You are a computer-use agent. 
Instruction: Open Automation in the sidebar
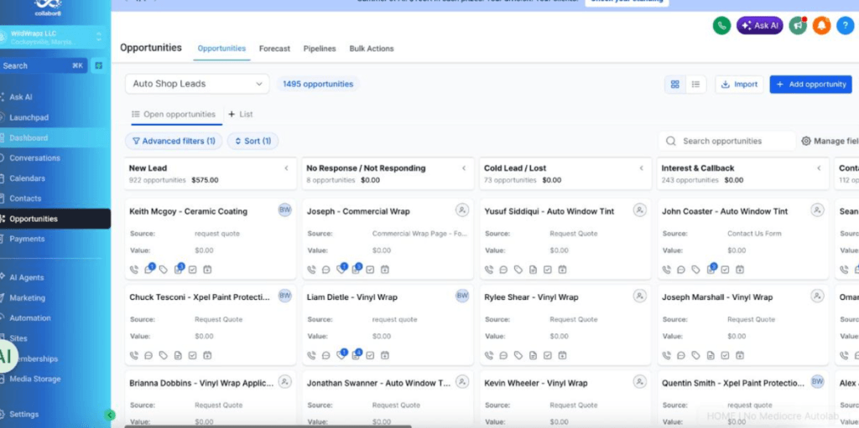tap(30, 318)
